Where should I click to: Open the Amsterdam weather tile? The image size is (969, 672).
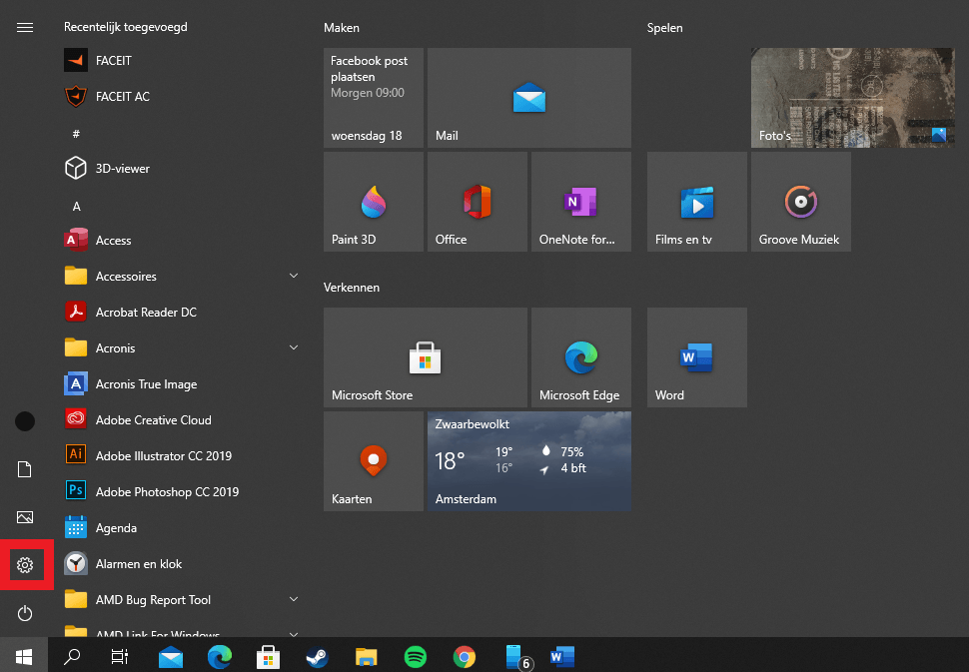click(x=529, y=460)
